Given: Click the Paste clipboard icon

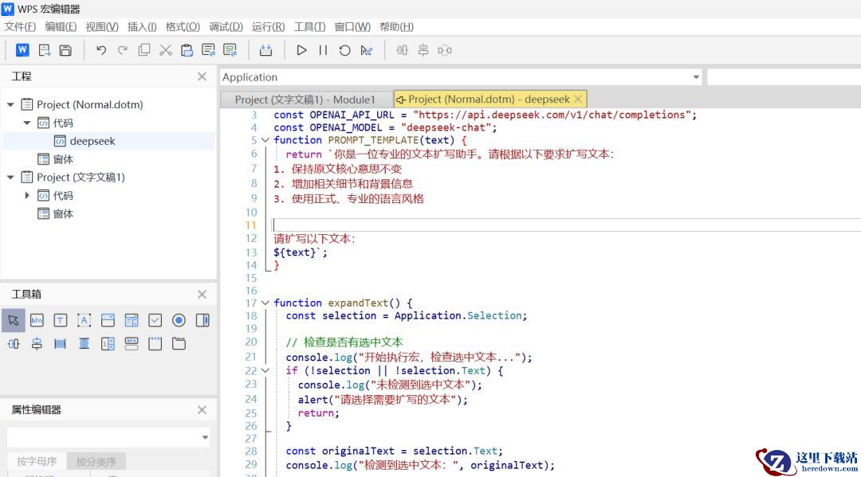Looking at the screenshot, I should [187, 50].
